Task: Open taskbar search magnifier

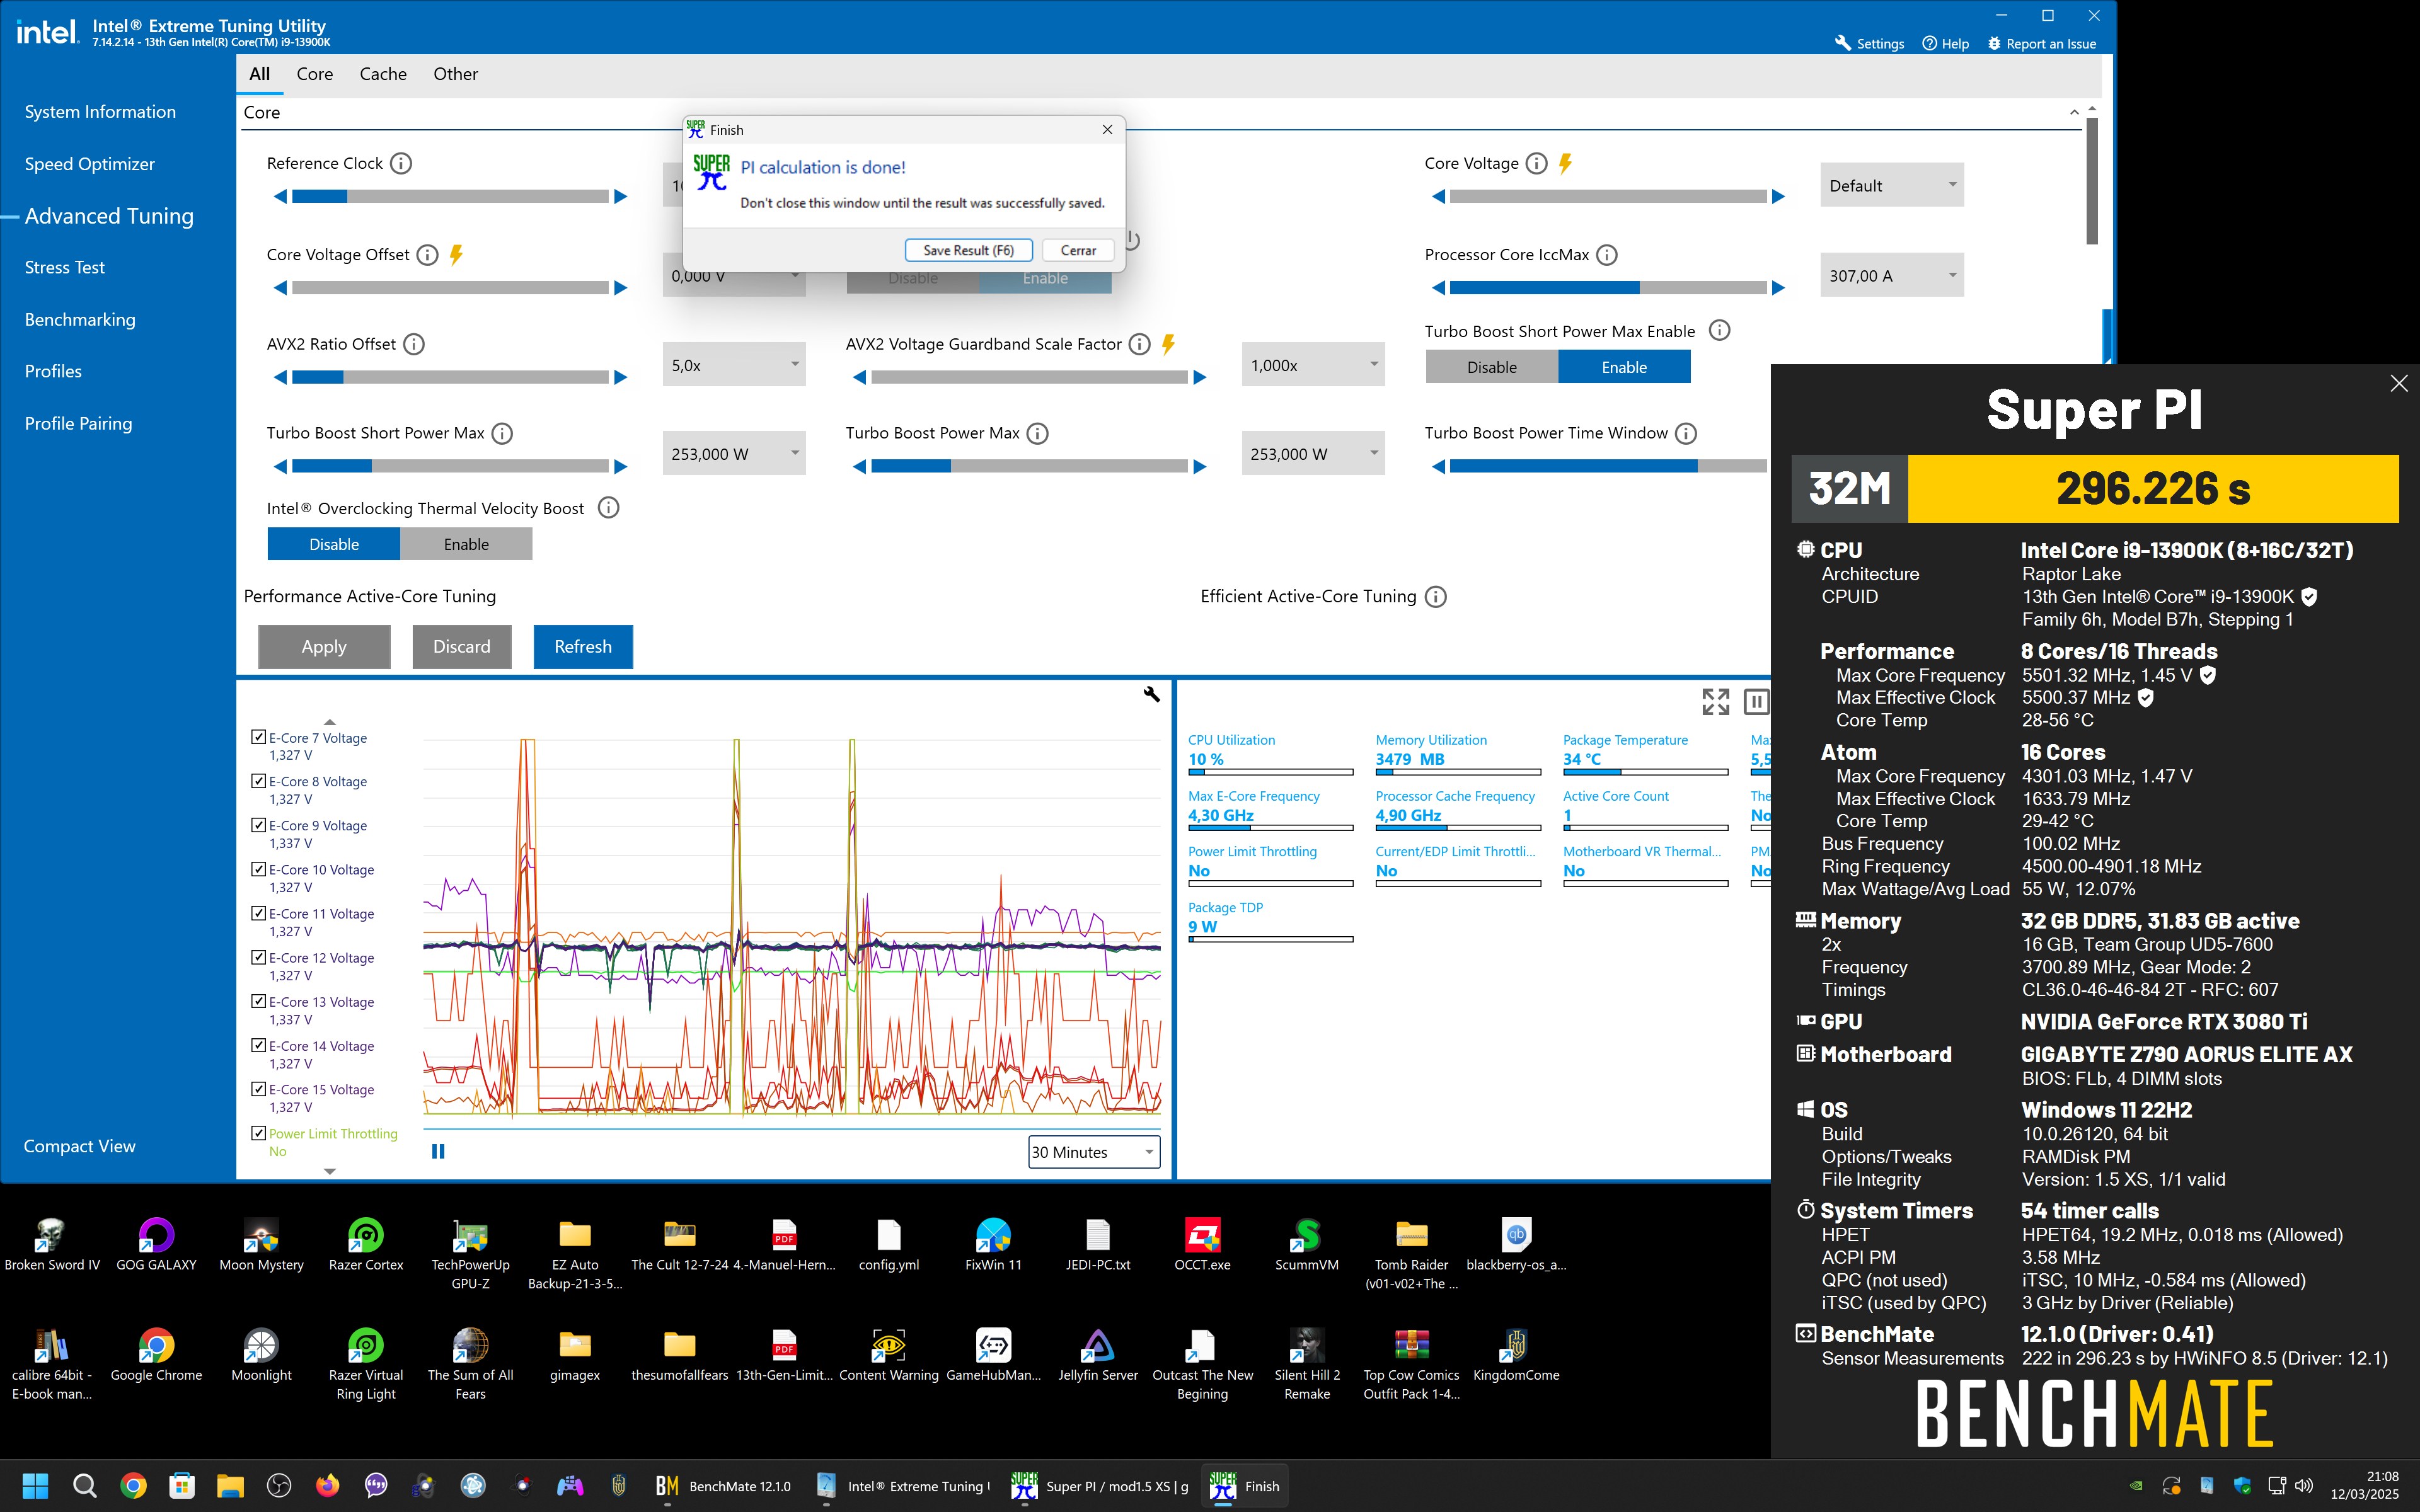Action: tap(84, 1486)
